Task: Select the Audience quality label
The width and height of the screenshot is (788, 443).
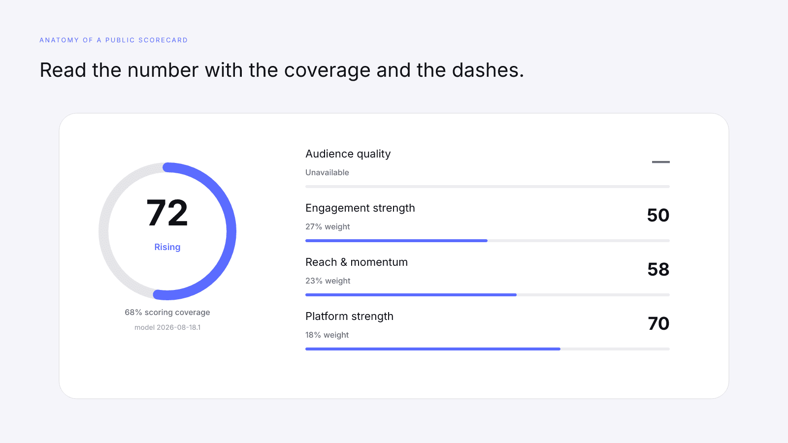Action: (x=348, y=154)
